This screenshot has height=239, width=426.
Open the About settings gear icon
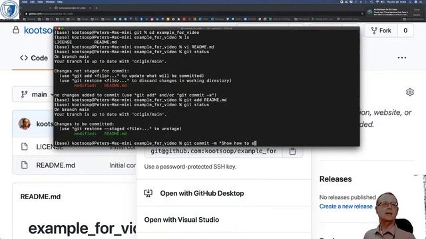410,92
